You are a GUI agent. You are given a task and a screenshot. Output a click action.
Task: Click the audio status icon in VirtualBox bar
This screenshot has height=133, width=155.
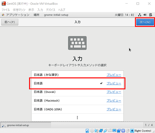[96, 131]
